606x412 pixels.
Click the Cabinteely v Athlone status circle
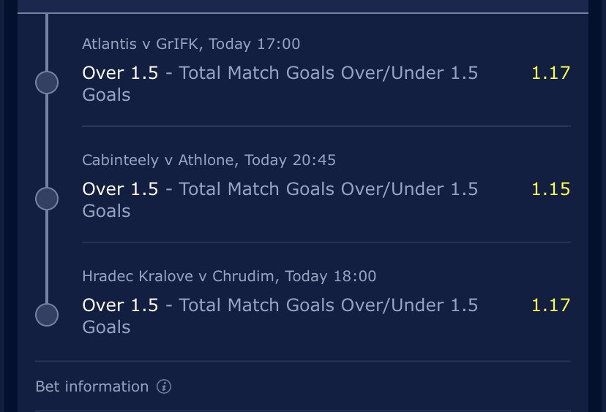click(x=47, y=199)
